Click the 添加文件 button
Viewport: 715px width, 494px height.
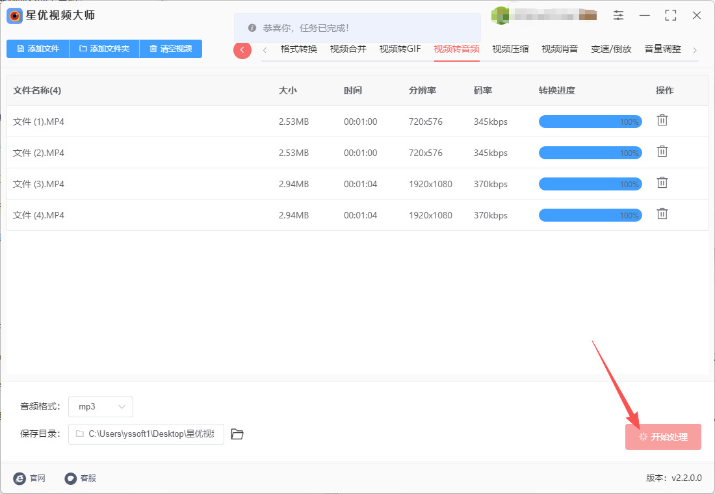point(38,49)
